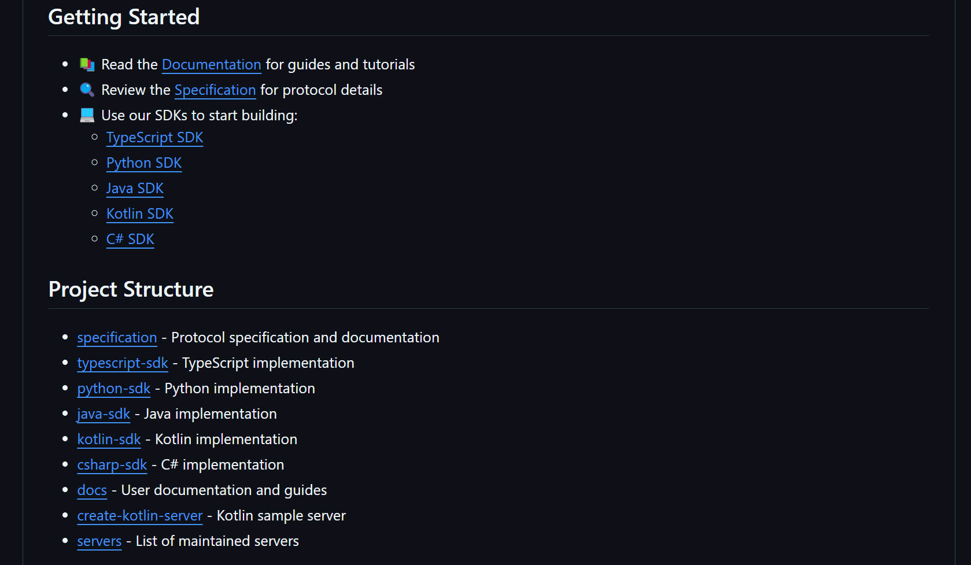The image size is (971, 565).
Task: Click 'Protocol specification and documentation' text
Action: [x=305, y=338]
